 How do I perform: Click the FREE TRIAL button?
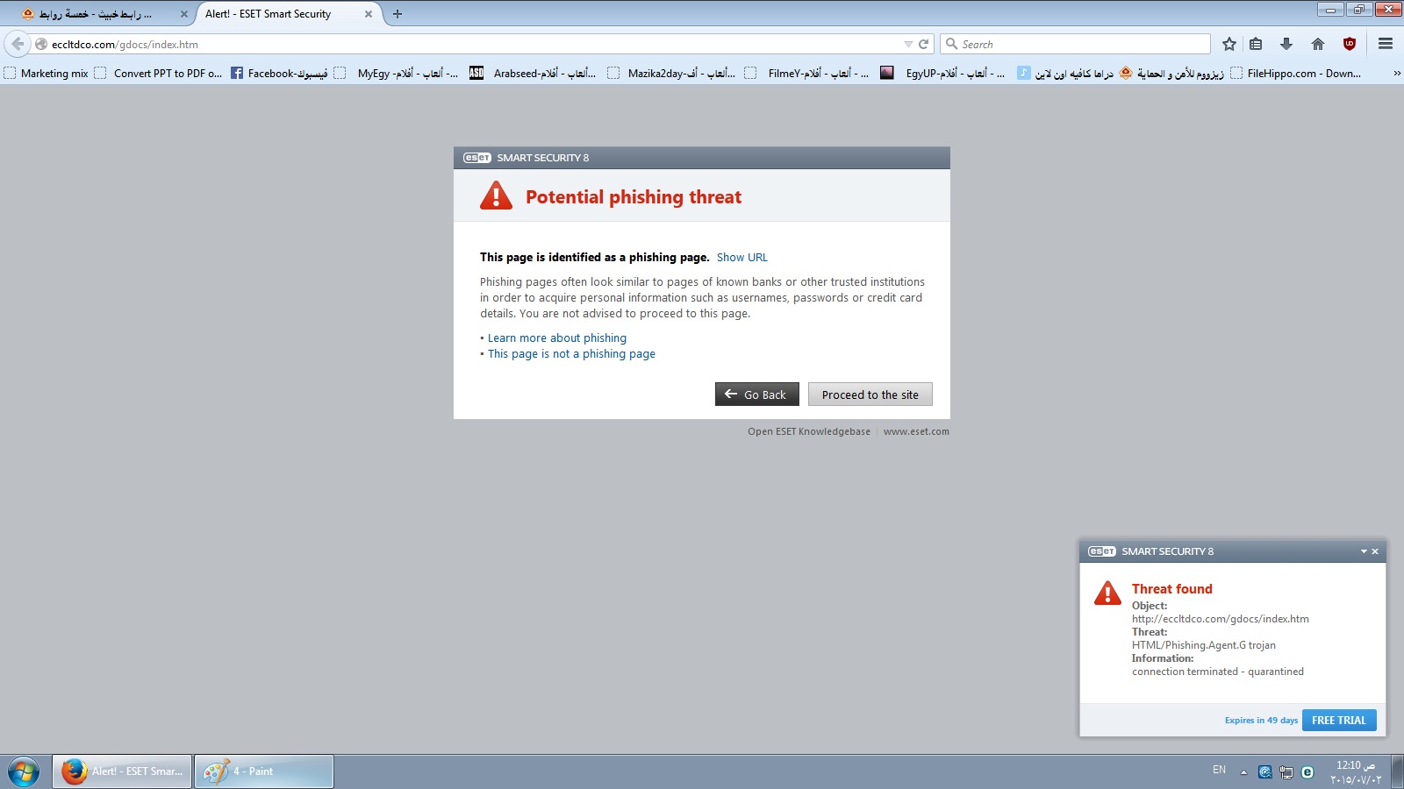point(1339,720)
